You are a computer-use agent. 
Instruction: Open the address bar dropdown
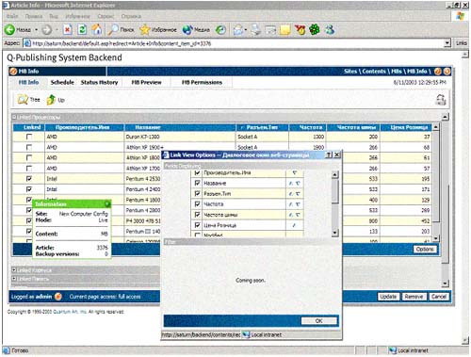pos(447,43)
